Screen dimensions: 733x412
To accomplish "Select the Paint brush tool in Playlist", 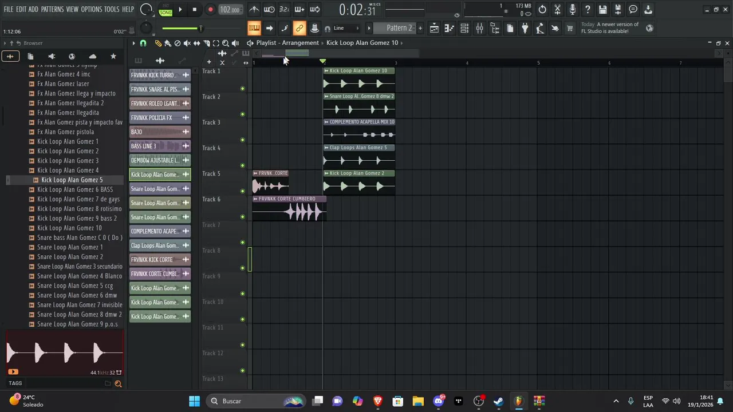I will coord(168,43).
